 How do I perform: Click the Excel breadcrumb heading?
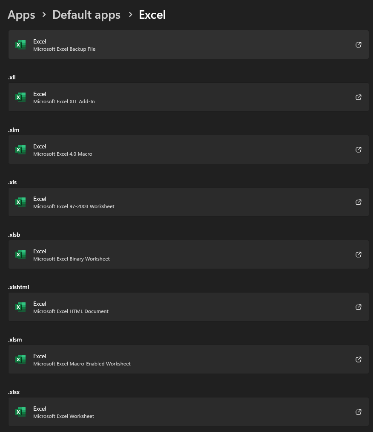point(152,14)
